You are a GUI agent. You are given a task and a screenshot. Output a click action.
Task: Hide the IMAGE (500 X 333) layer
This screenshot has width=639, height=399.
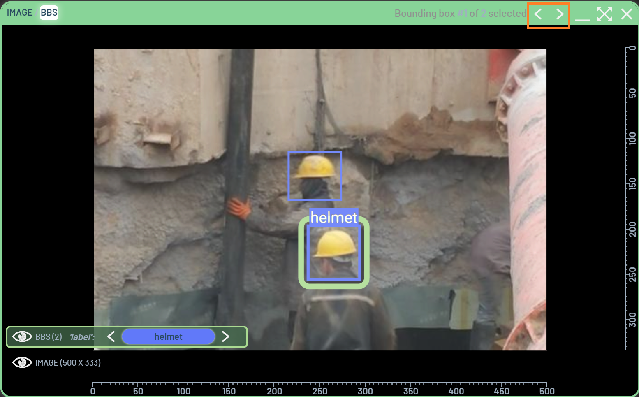(22, 363)
